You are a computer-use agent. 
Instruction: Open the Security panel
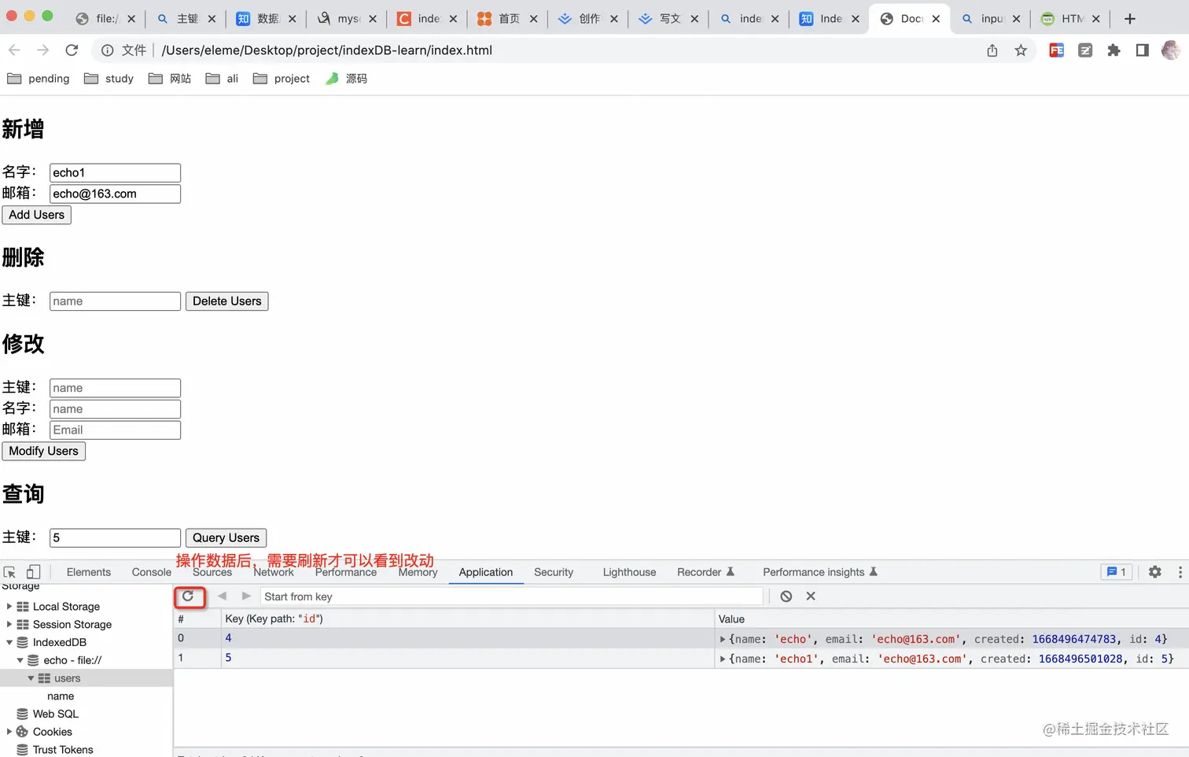click(x=554, y=572)
